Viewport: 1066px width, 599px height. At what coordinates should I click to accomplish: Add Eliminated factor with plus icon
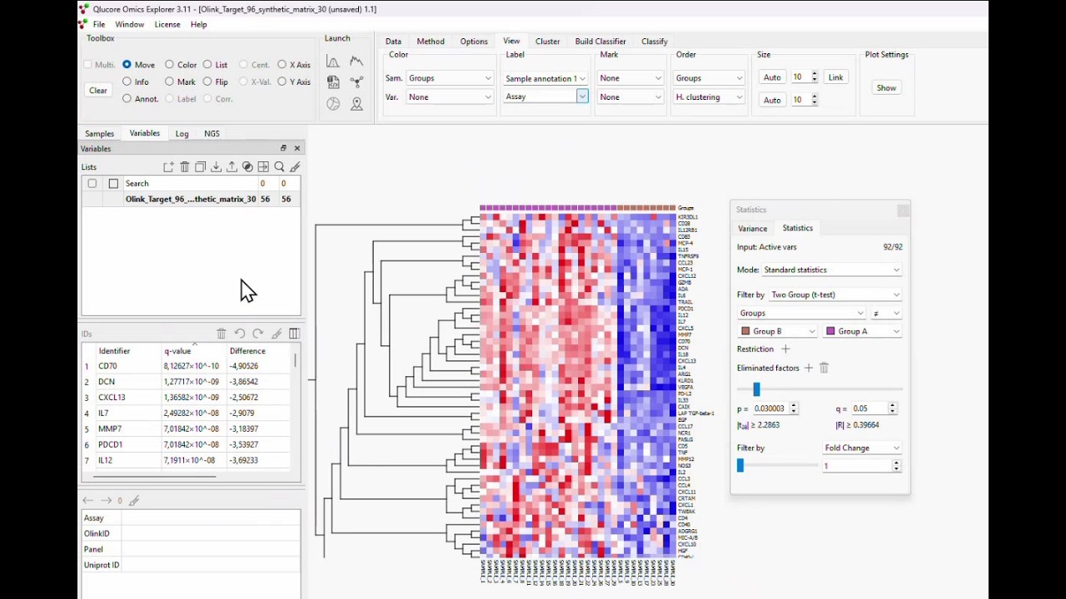point(808,368)
